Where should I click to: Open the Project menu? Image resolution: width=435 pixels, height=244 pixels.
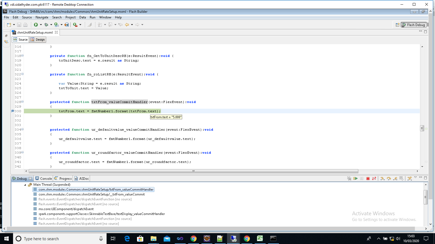point(70,17)
